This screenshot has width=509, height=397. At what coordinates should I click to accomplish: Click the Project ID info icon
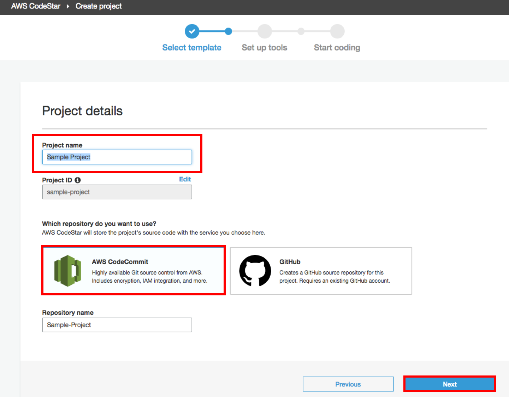coord(78,180)
